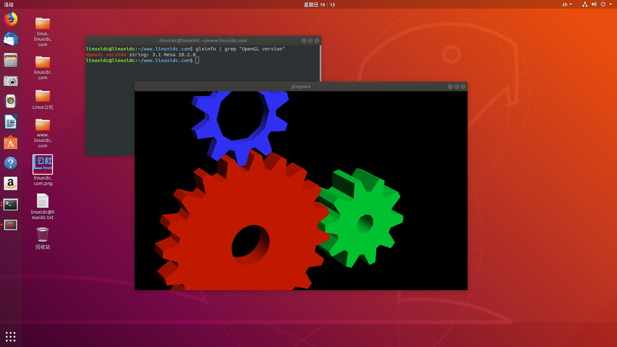Open the Help question mark icon
Screen dimensions: 617x347
[11, 163]
